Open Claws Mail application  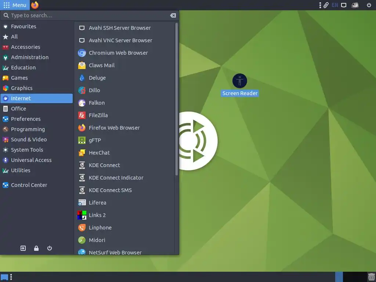124,65
